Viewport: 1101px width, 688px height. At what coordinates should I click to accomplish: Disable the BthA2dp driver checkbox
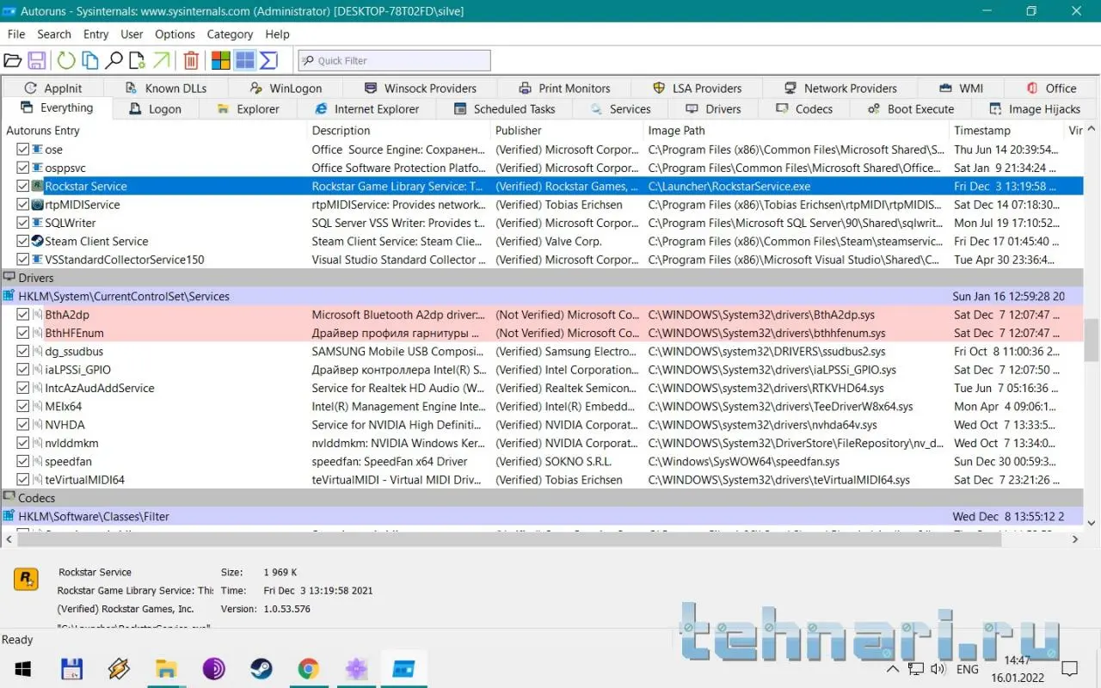coord(23,315)
